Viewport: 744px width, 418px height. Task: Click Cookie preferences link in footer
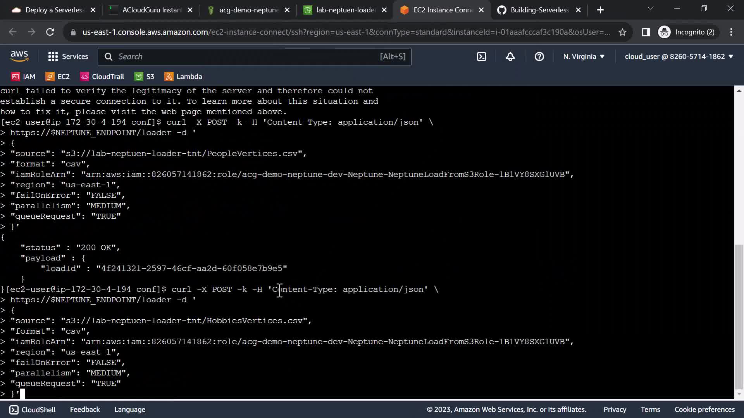pyautogui.click(x=704, y=409)
